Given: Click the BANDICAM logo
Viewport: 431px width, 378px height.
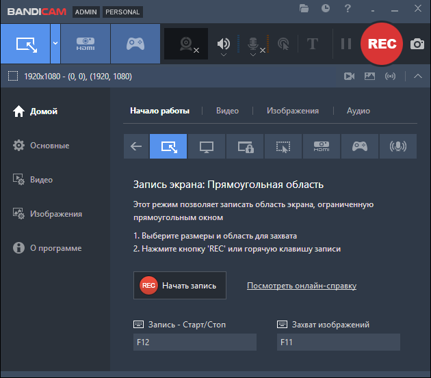Looking at the screenshot, I should tap(37, 12).
